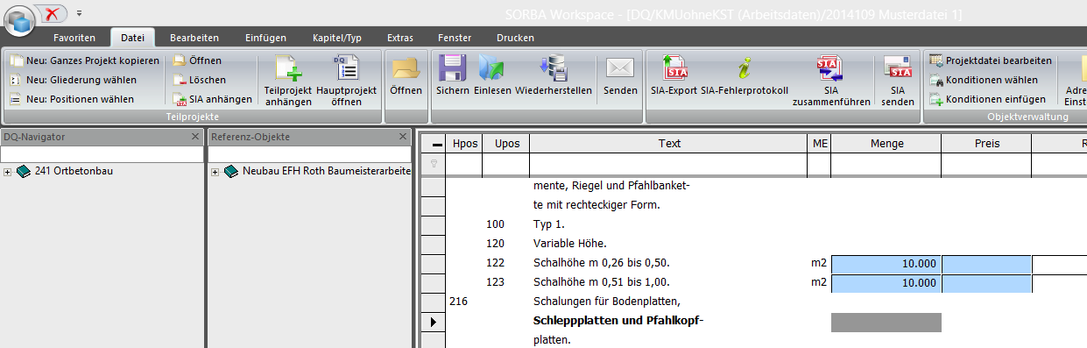This screenshot has width=1087, height=348.
Task: Click Menge cell 10.000 for Schalhöhe 0,51 bis 1,00
Action: 886,282
